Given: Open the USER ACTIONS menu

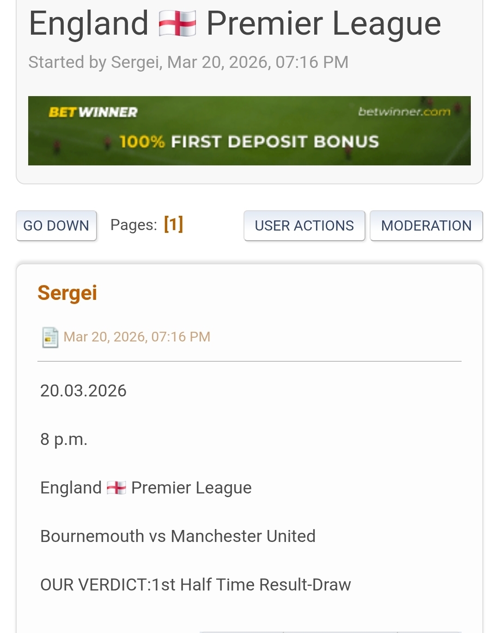Looking at the screenshot, I should point(304,225).
